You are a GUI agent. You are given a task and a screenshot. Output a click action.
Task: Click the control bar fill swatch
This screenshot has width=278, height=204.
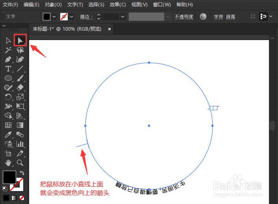pos(46,17)
